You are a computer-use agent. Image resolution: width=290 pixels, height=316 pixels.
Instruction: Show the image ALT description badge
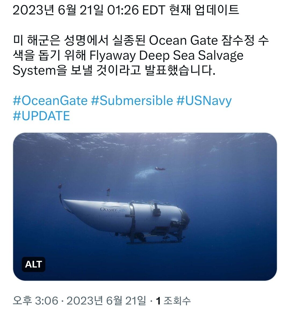coord(34,264)
